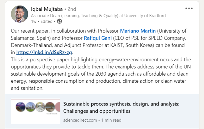Click the Sustainable process synthesis article title
Image resolution: width=204 pixels, height=129 pixels.
[x=121, y=108]
